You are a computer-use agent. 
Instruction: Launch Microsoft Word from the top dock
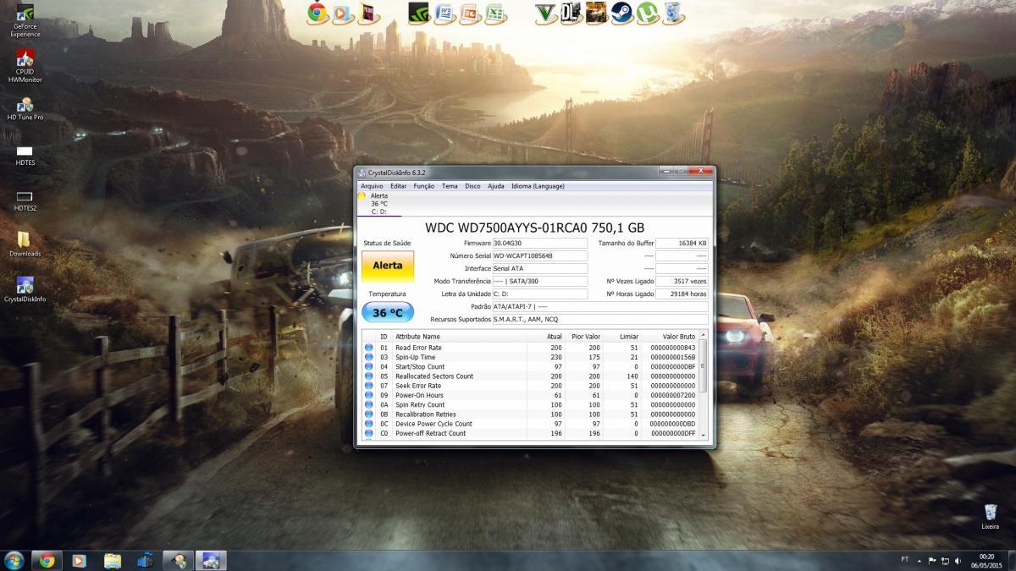[x=444, y=12]
